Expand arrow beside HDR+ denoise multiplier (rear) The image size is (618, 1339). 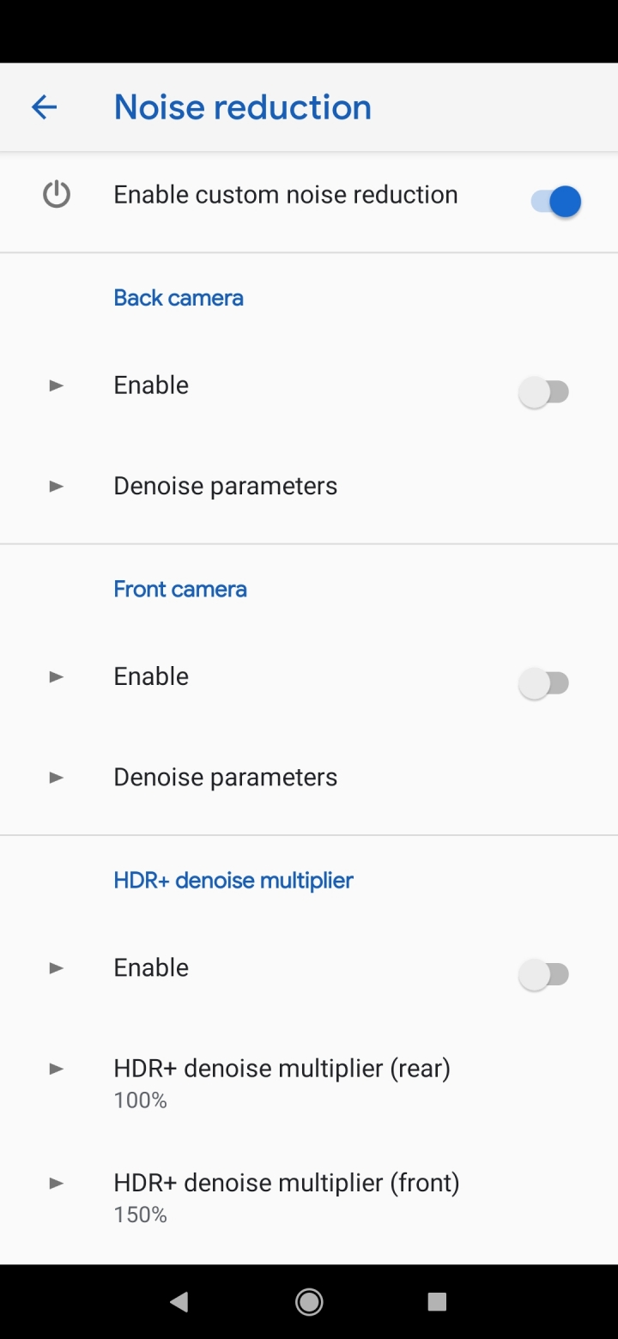[57, 1069]
